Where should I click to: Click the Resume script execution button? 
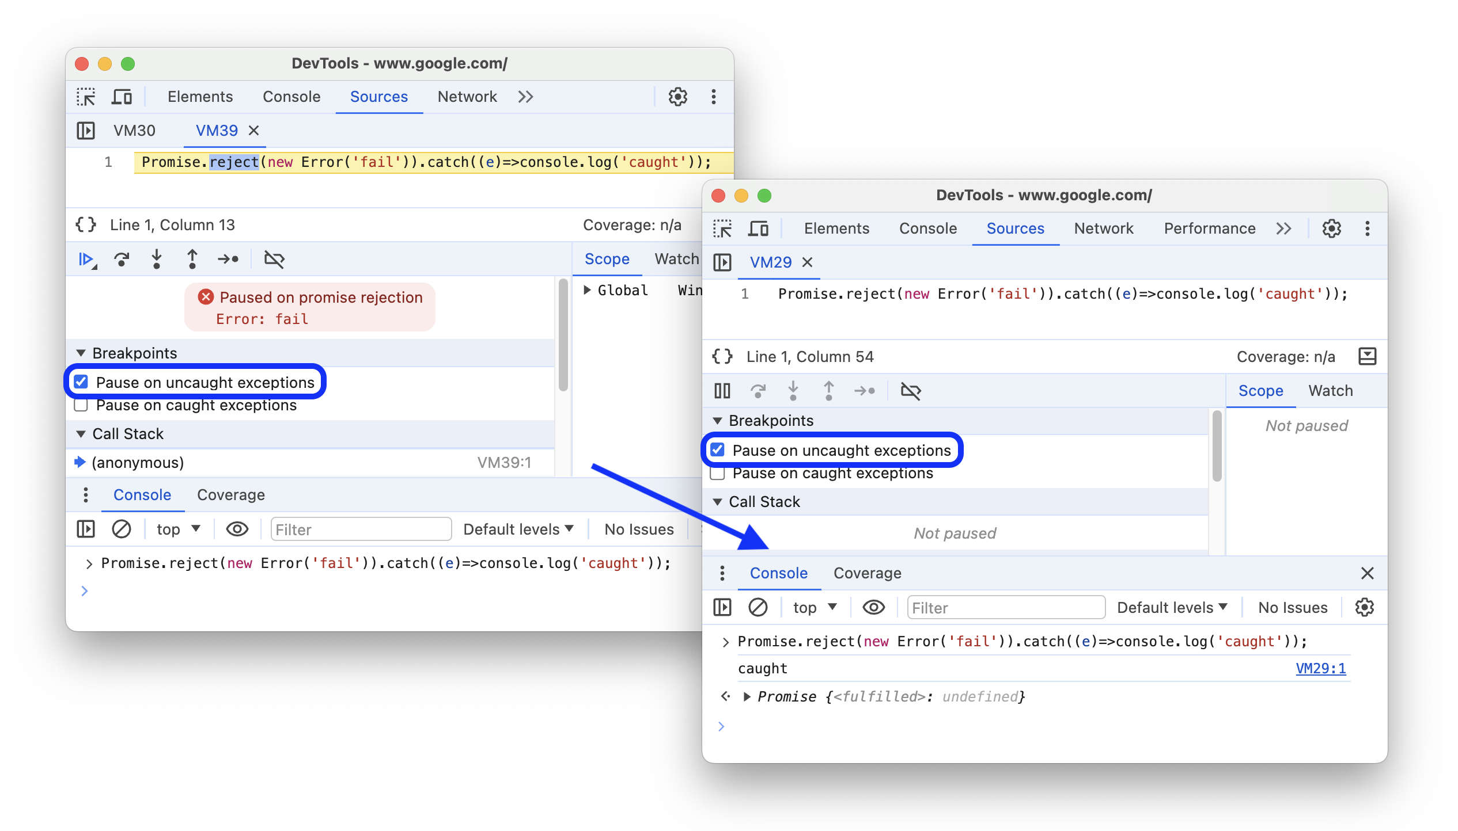tap(88, 259)
